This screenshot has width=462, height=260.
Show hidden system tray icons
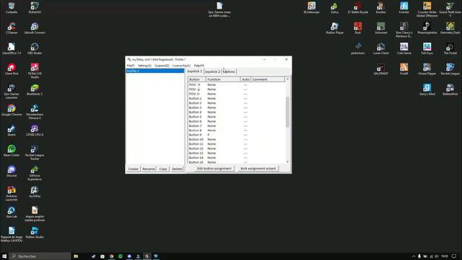click(414, 256)
